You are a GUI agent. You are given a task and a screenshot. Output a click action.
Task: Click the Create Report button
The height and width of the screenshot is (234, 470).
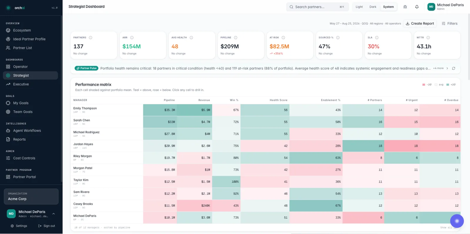click(x=420, y=23)
